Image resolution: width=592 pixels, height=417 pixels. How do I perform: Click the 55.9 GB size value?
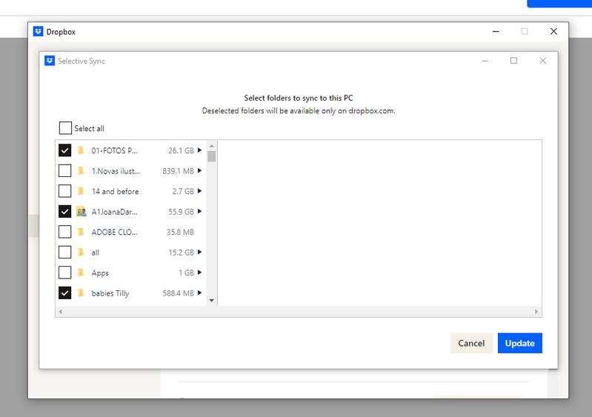[x=181, y=212]
